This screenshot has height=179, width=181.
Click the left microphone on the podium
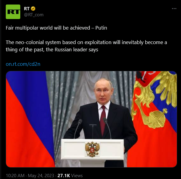tap(78, 129)
